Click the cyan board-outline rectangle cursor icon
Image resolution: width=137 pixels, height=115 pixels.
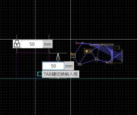[40, 74]
